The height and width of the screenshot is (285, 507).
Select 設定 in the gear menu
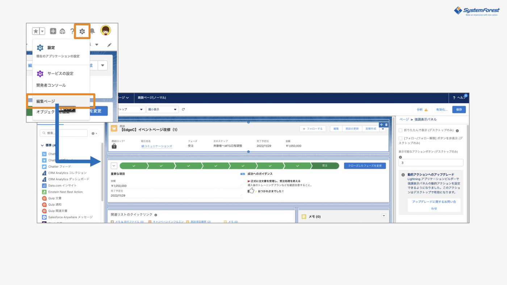click(51, 47)
